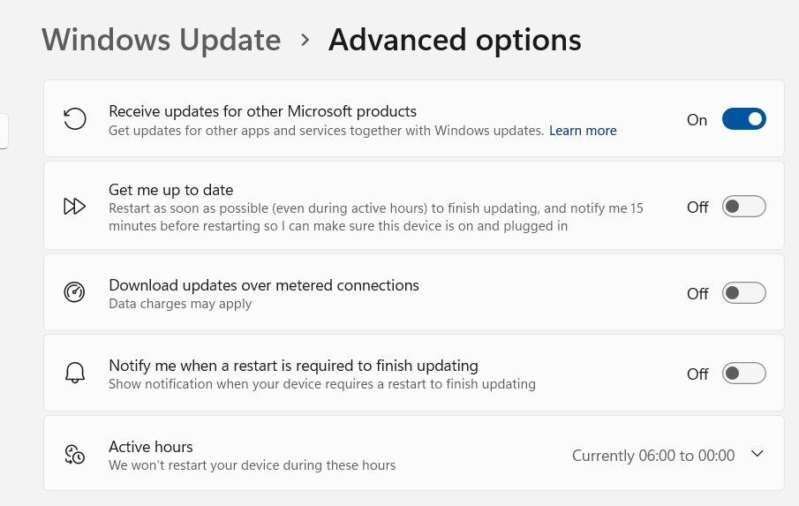Click Notify me when a restart is required label
Screen dimensions: 799x506
click(293, 366)
